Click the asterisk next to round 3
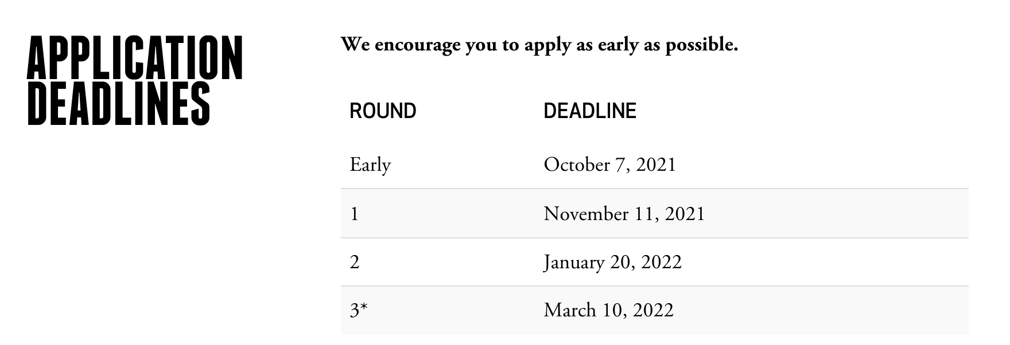The image size is (1010, 345). [x=364, y=307]
